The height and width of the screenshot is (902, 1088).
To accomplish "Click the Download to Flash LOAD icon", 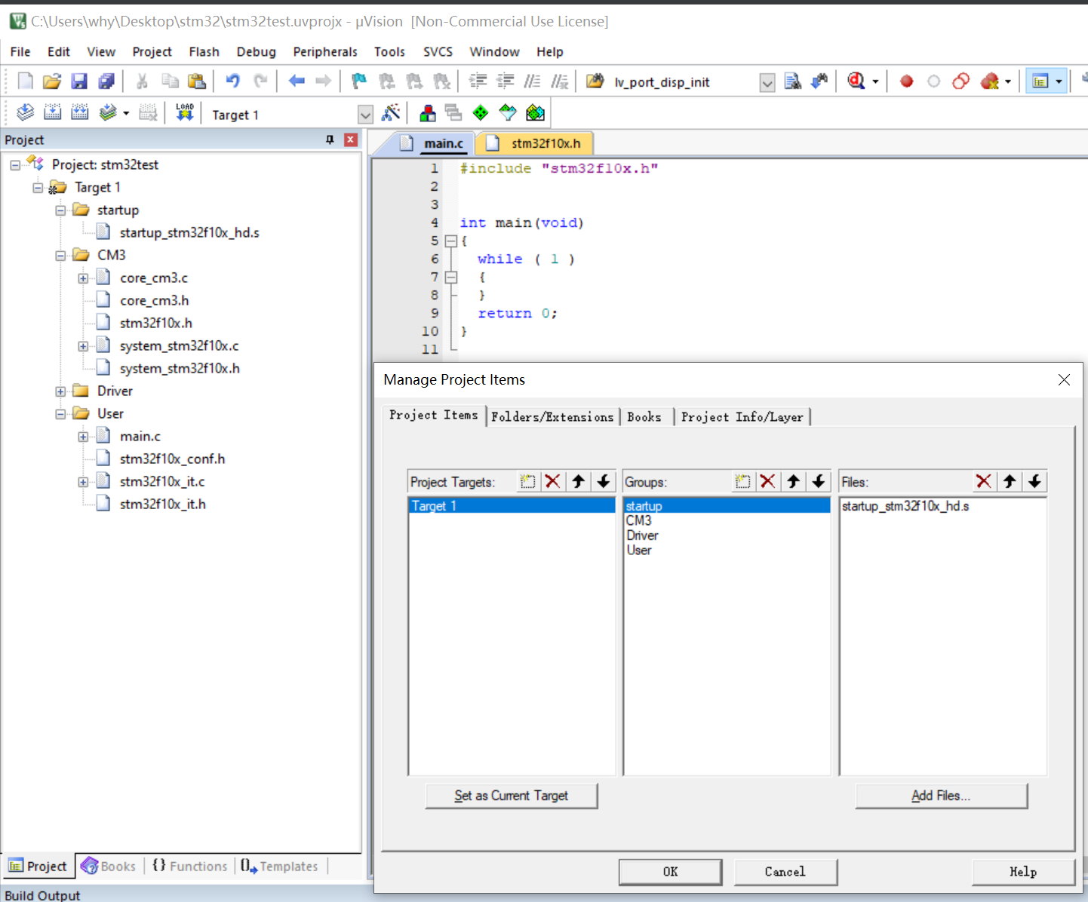I will [185, 113].
